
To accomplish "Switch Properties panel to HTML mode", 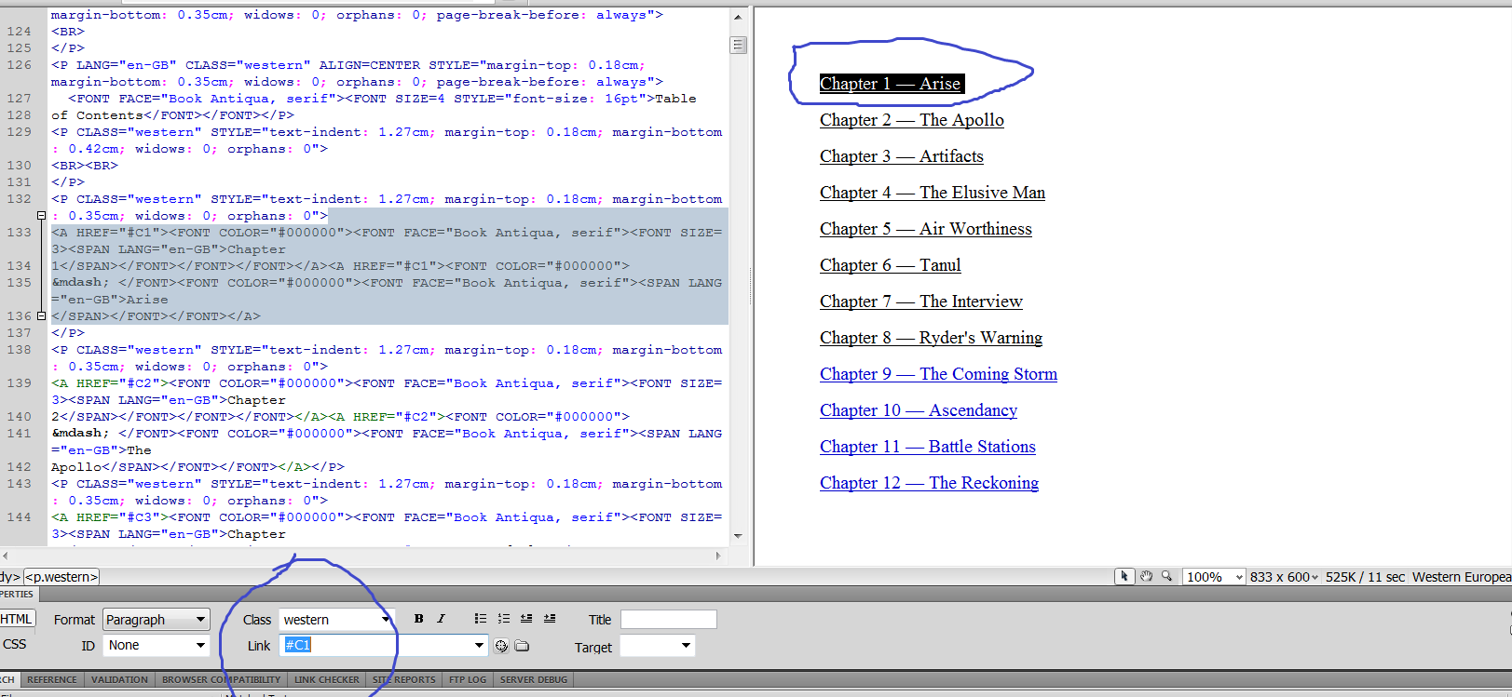I will pyautogui.click(x=17, y=619).
